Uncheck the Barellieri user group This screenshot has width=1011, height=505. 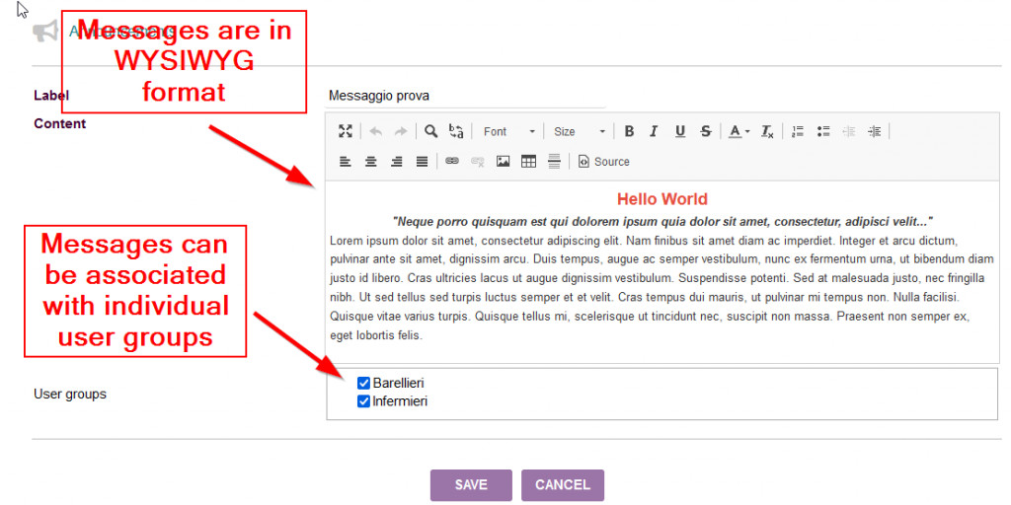coord(363,383)
